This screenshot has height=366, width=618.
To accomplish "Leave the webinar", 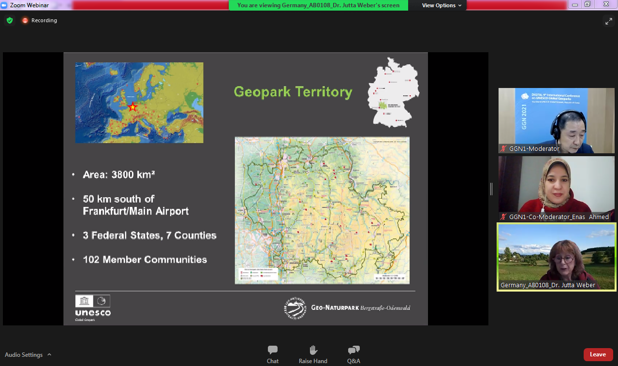I will [x=598, y=354].
